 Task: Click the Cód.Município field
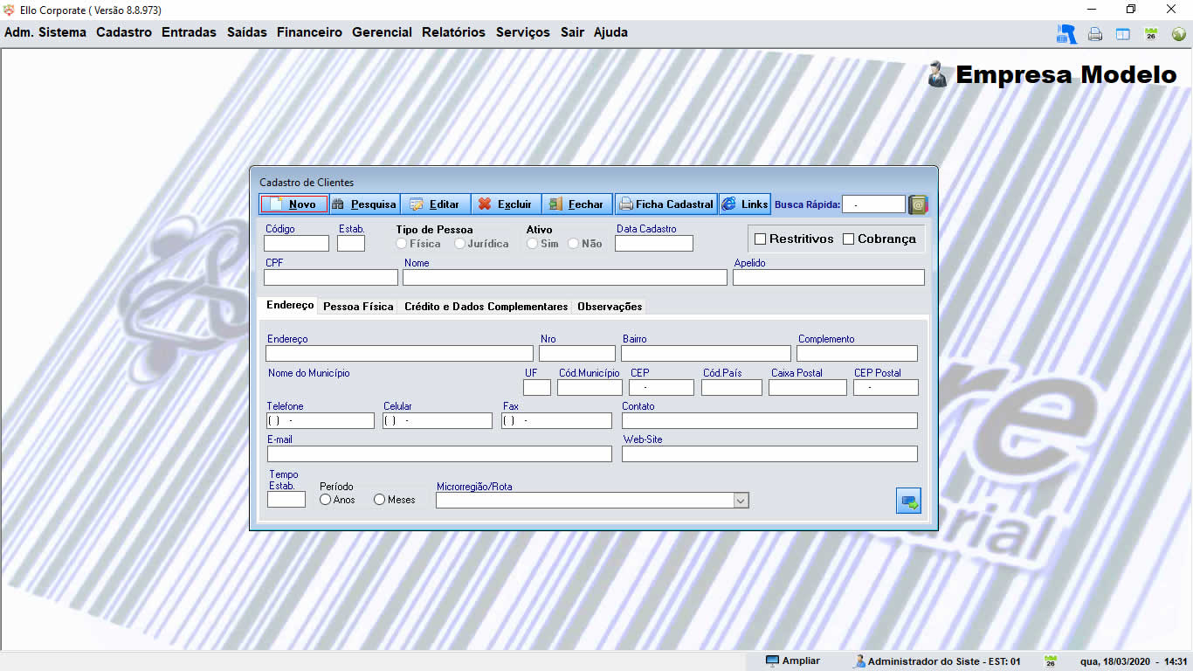click(x=590, y=387)
